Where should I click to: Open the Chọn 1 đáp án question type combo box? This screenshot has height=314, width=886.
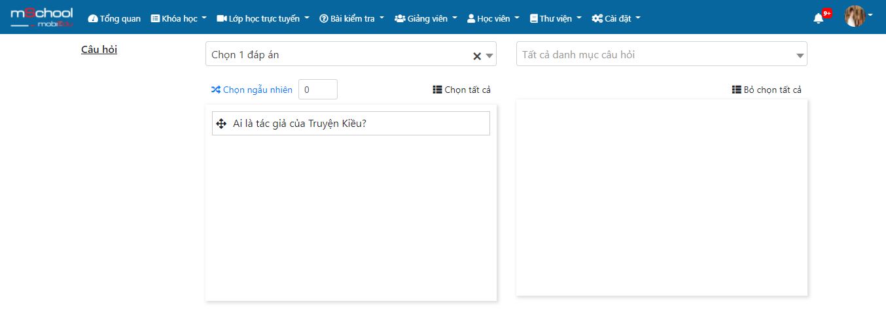[351, 54]
